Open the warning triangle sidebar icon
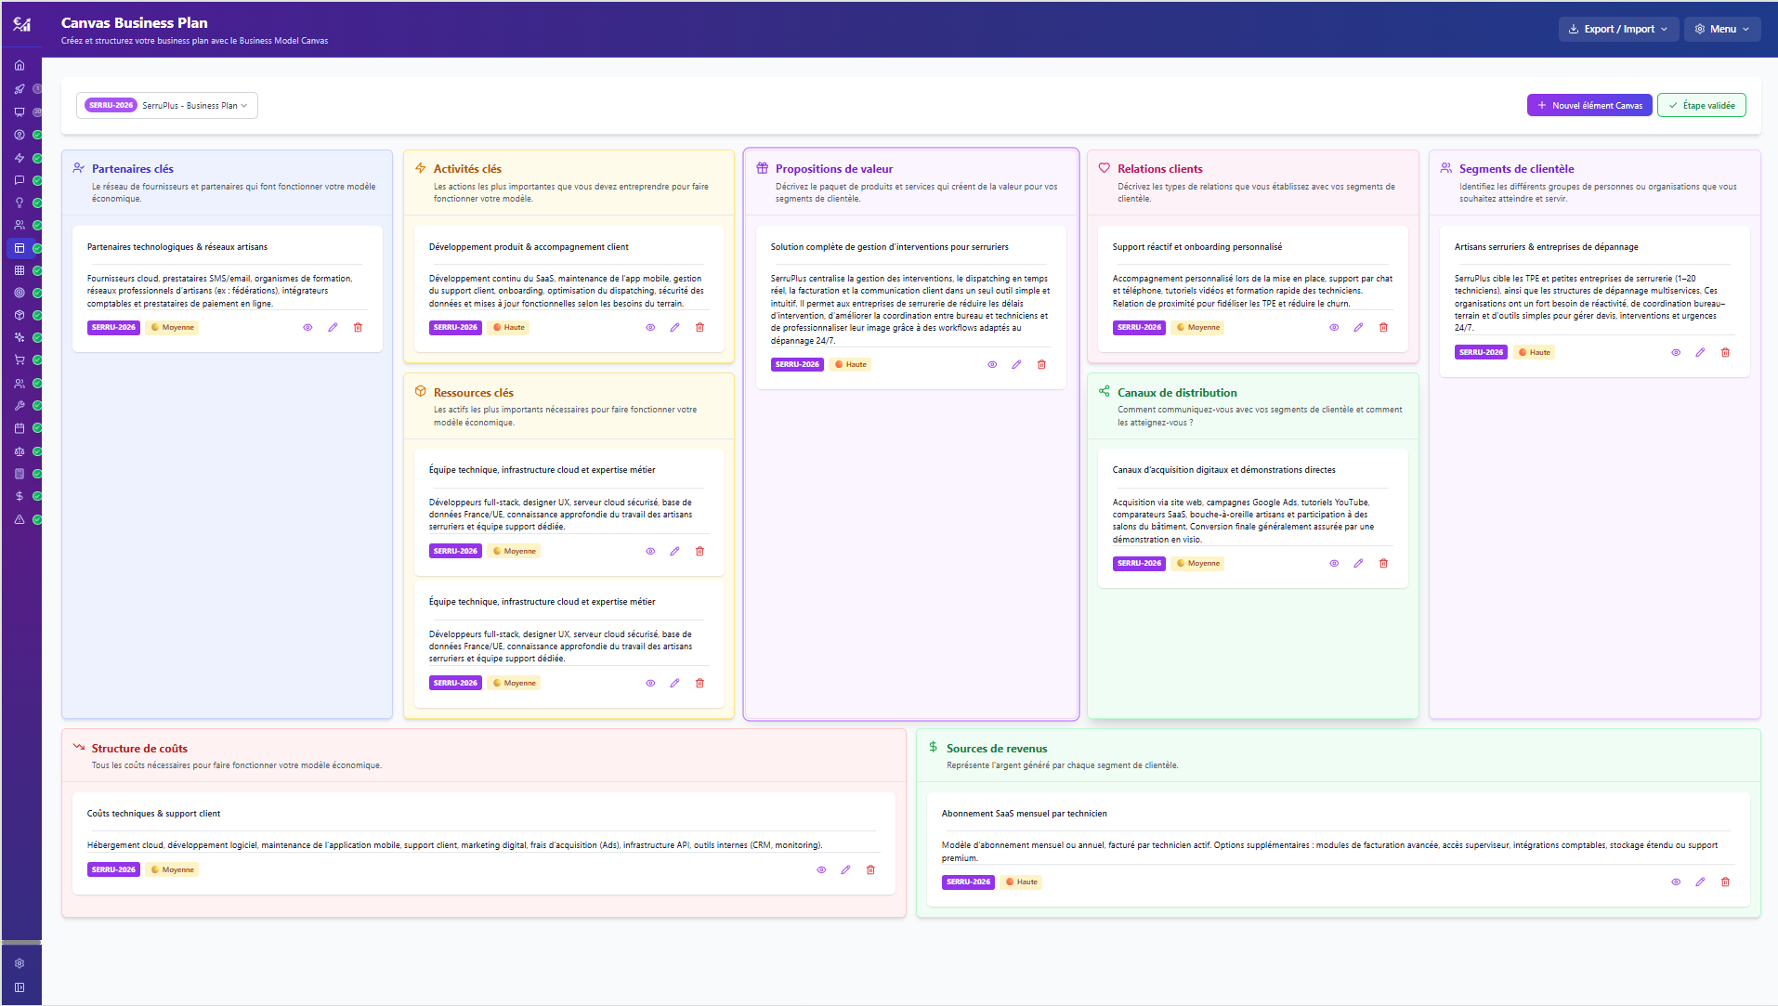The height and width of the screenshot is (1006, 1778). [x=20, y=519]
